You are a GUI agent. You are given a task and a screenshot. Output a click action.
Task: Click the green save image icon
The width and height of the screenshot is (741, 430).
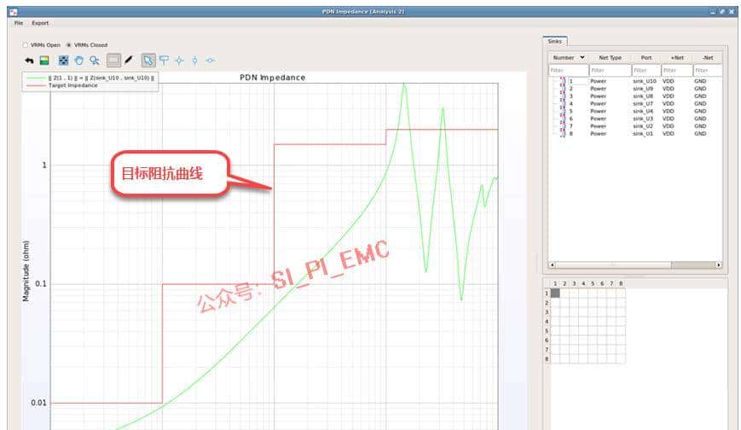tap(44, 61)
